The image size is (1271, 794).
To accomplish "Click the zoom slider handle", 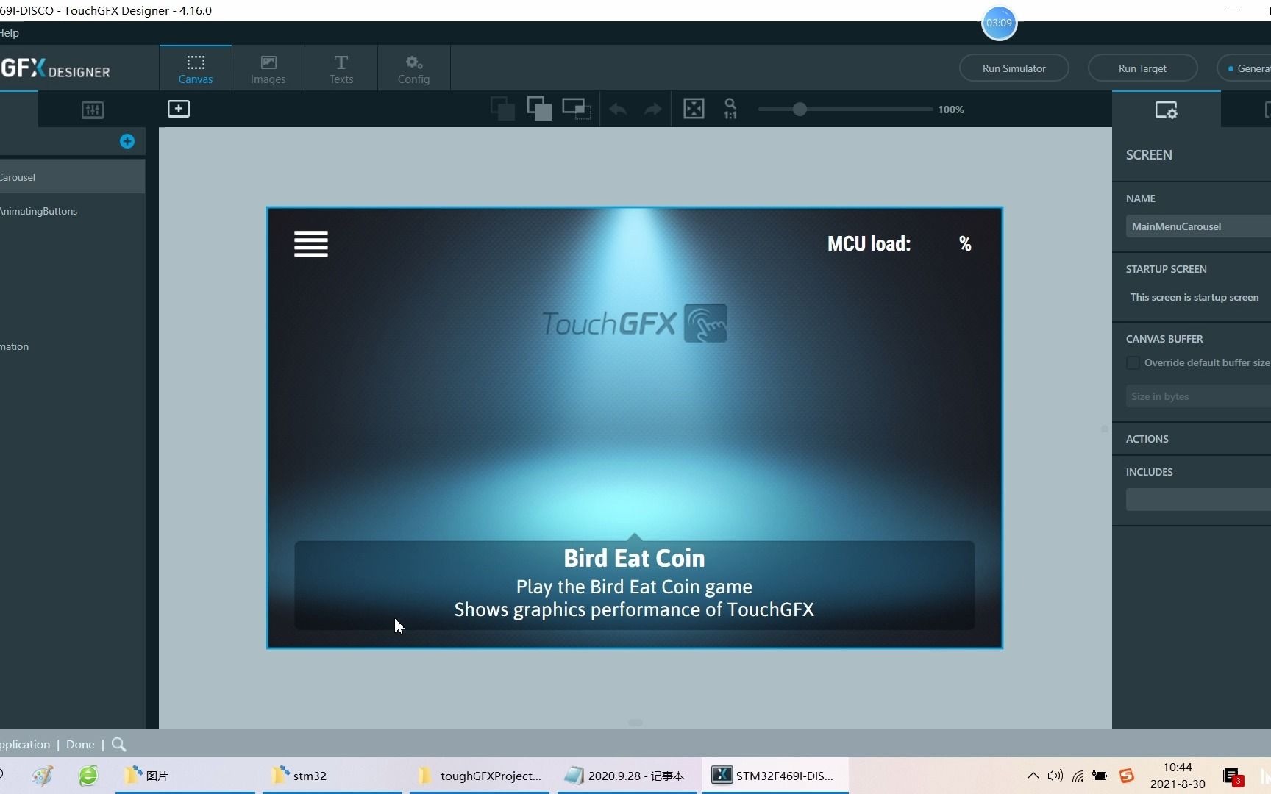I will point(800,110).
